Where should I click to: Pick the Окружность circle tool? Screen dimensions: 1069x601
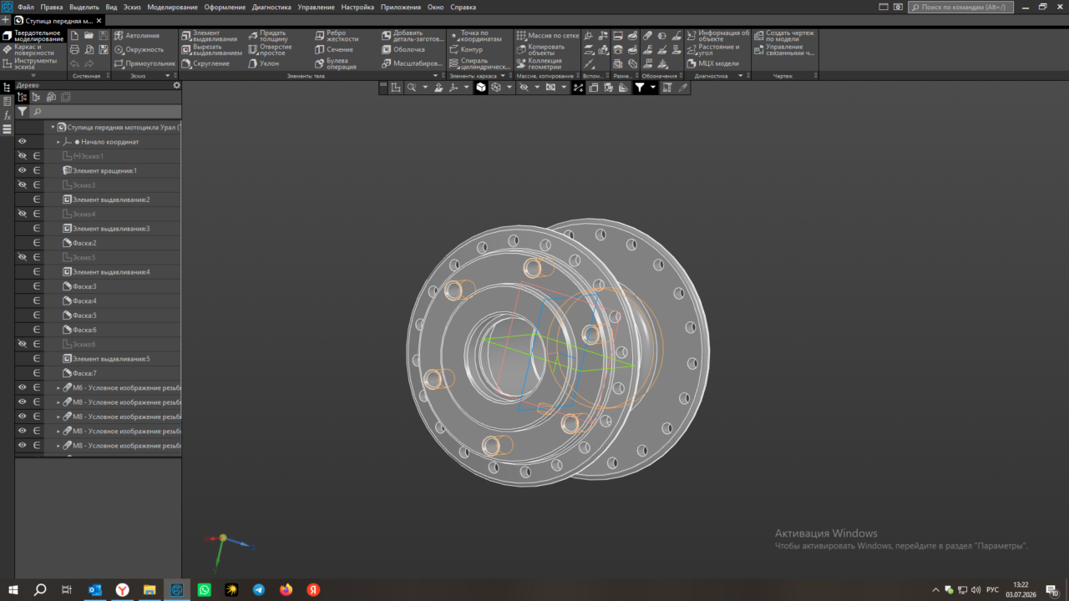139,49
